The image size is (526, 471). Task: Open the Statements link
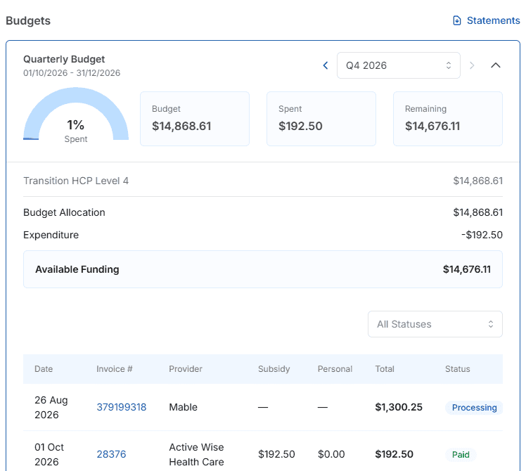coord(486,20)
